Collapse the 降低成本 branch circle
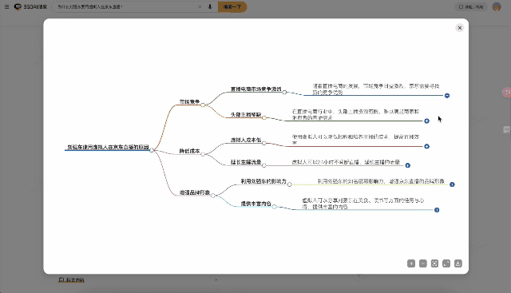 coord(203,154)
